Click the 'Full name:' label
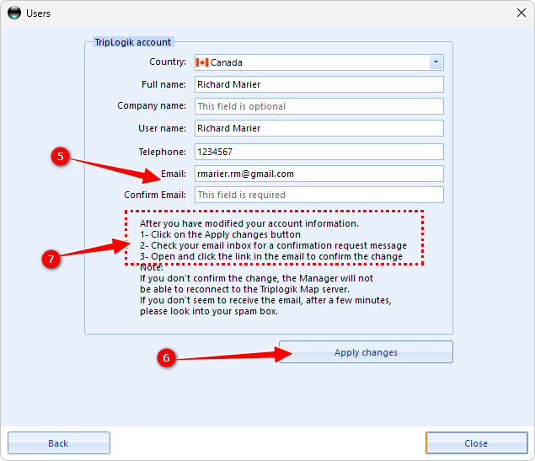535x461 pixels. pyautogui.click(x=163, y=84)
